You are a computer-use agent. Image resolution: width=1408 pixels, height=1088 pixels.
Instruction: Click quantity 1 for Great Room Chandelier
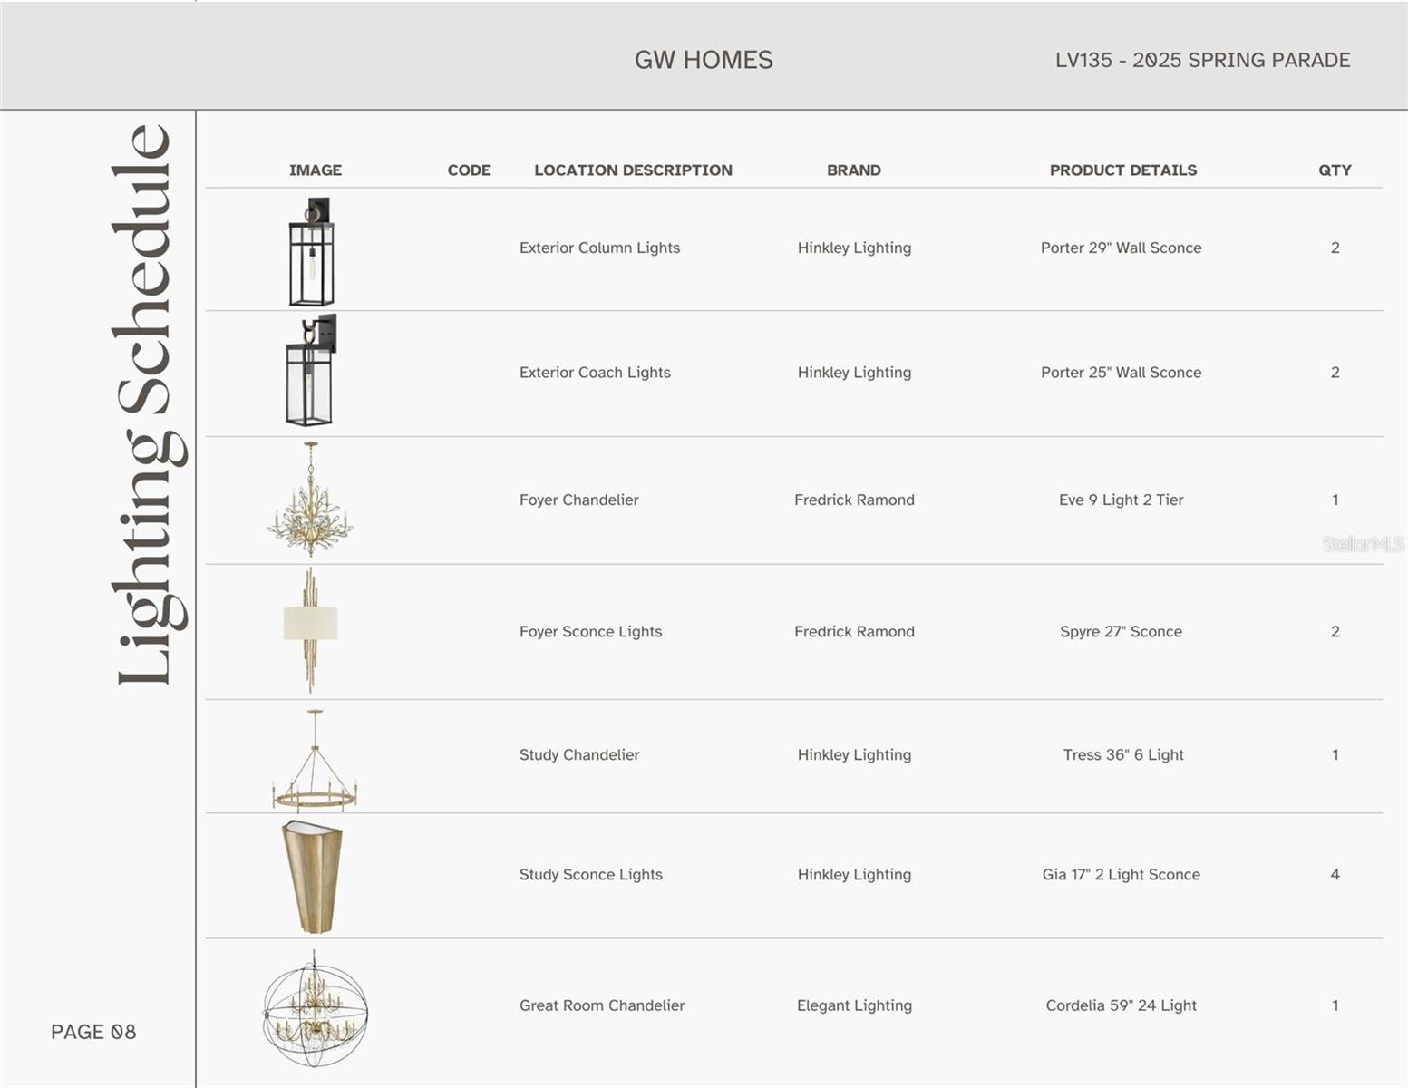tap(1335, 1005)
